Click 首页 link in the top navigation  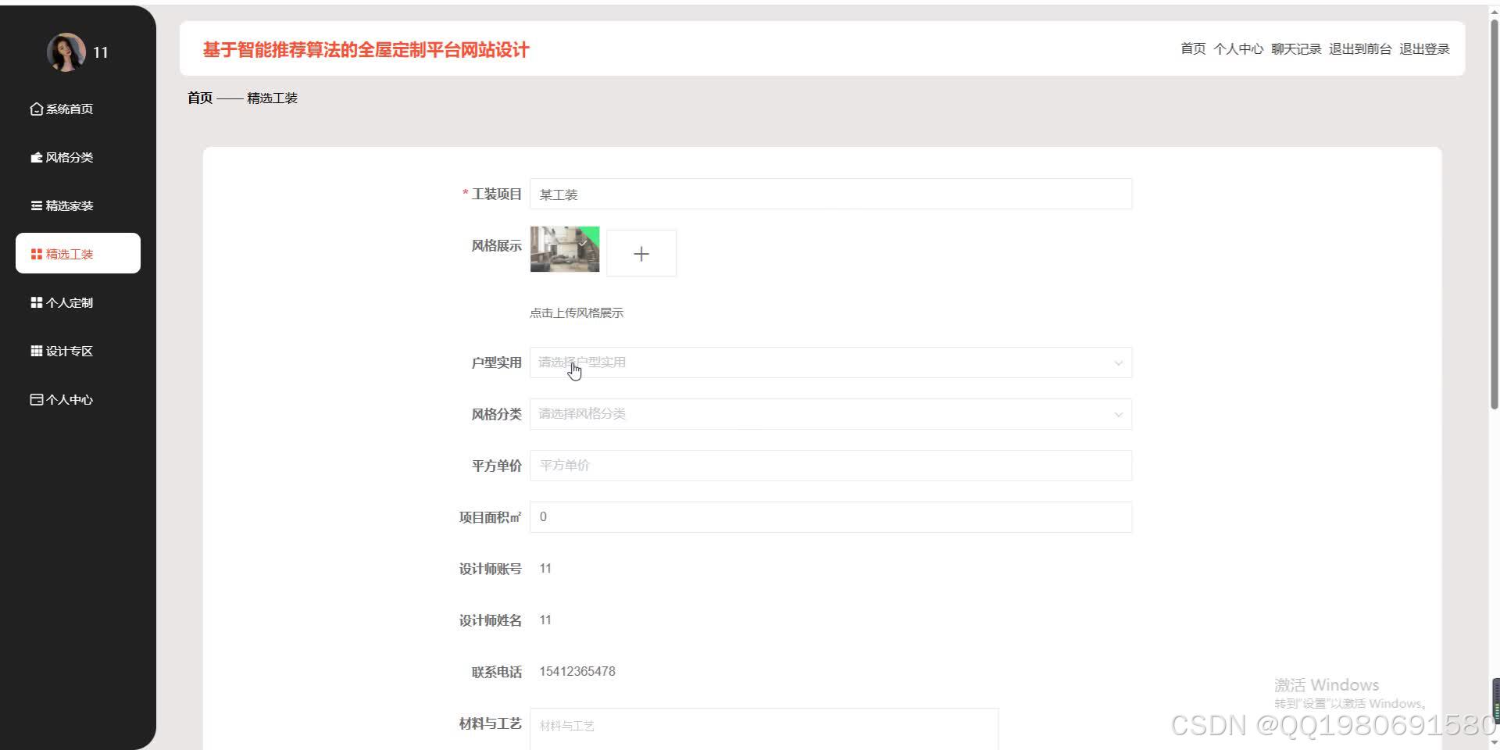1193,48
